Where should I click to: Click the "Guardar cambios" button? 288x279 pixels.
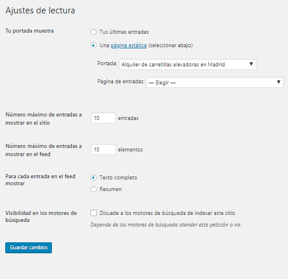[x=29, y=248]
